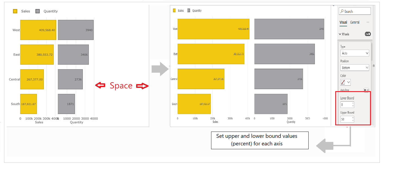This screenshot has height=172, width=401.
Task: Select the South Quantity bar in left chart
Action: (66, 104)
